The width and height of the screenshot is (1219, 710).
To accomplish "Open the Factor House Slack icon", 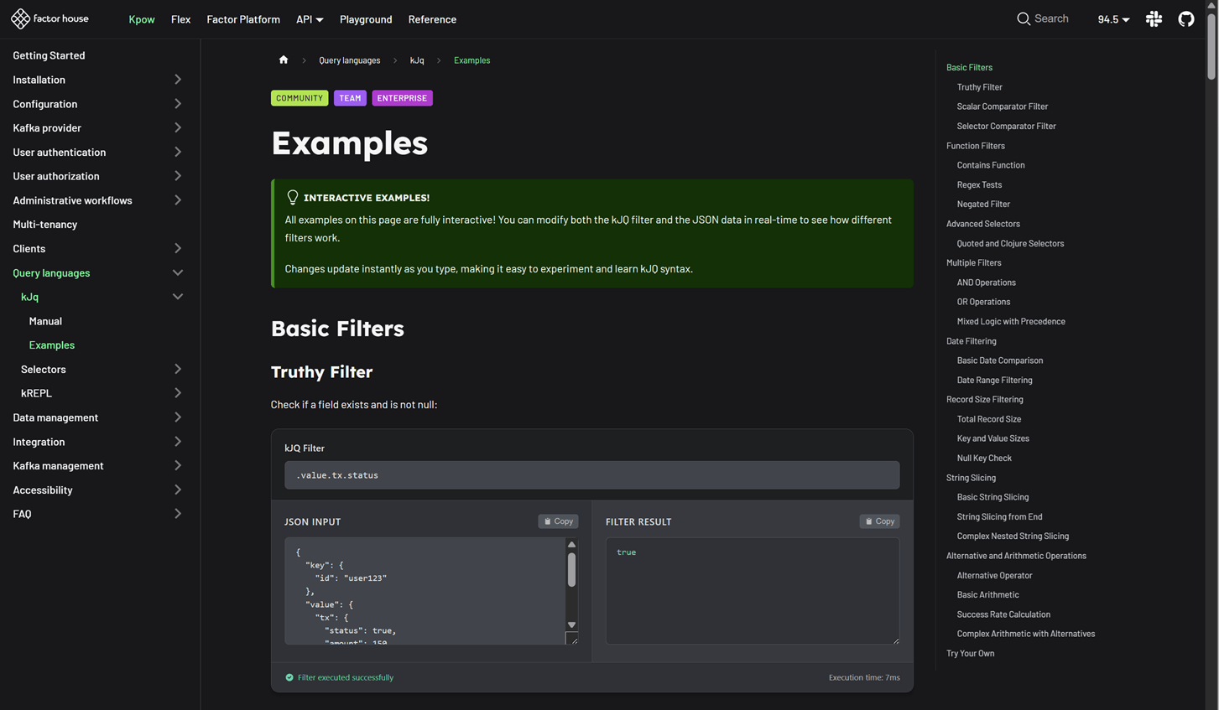I will coord(1154,18).
